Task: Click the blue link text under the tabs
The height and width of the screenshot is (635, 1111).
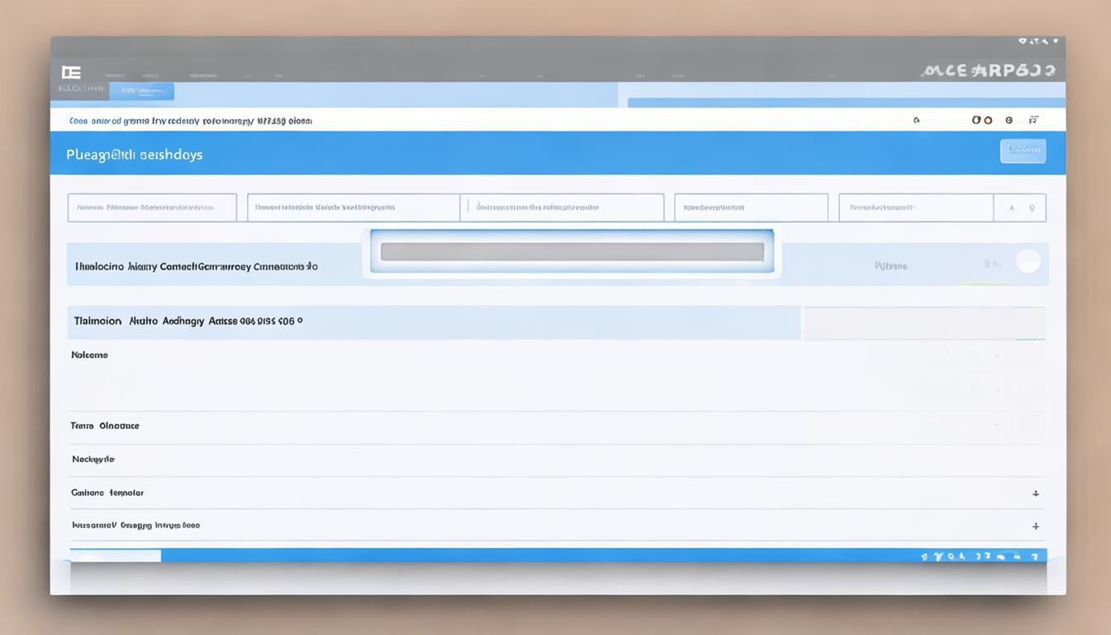Action: pos(191,121)
